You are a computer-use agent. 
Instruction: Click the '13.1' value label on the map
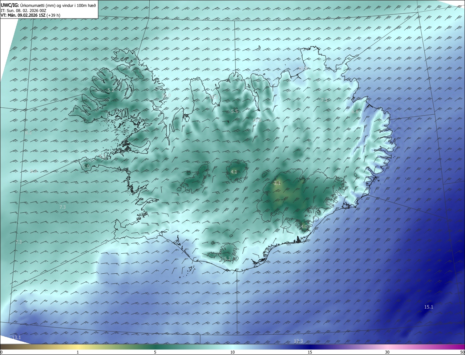click(x=17, y=338)
